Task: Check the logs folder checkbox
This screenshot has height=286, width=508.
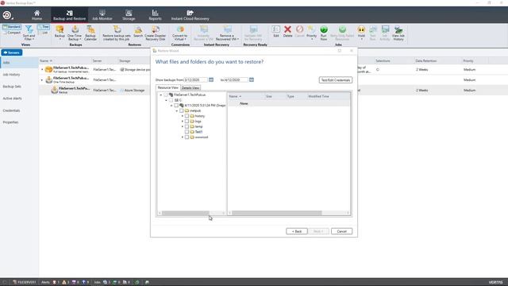Action: [x=187, y=122]
